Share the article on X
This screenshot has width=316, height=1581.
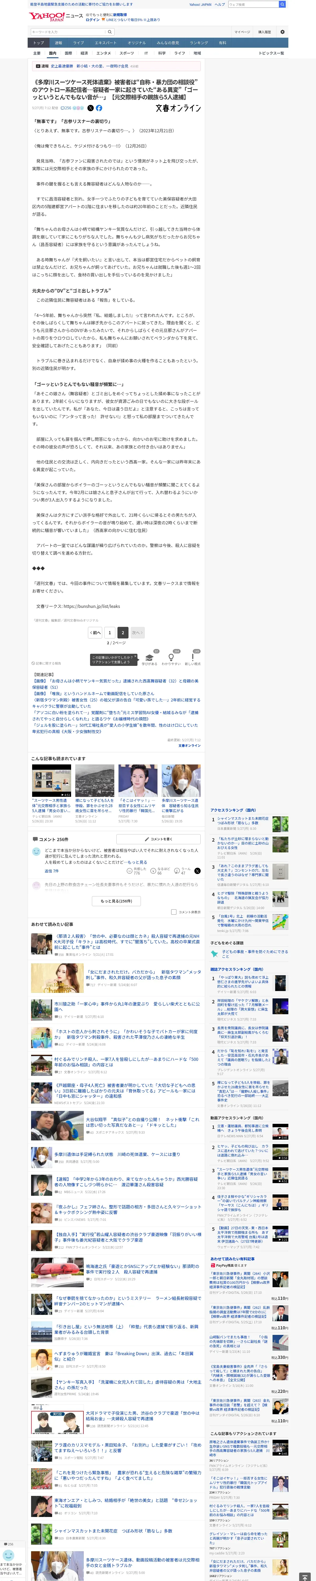90,108
